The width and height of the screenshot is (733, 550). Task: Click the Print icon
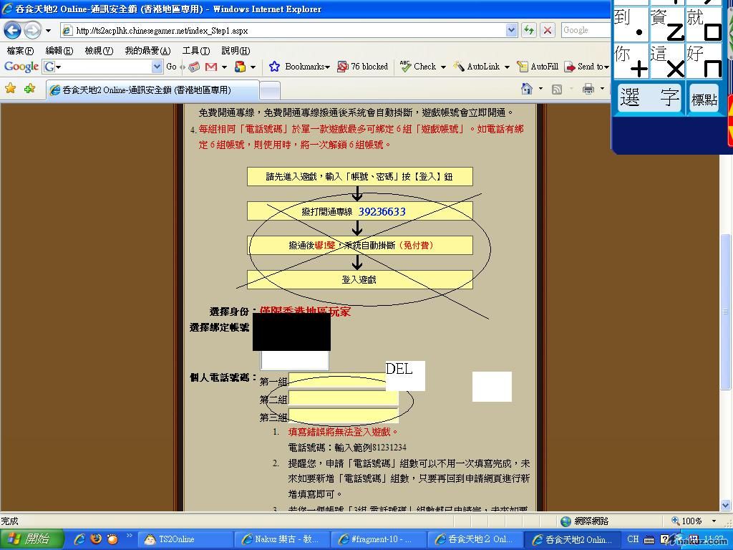tap(588, 88)
